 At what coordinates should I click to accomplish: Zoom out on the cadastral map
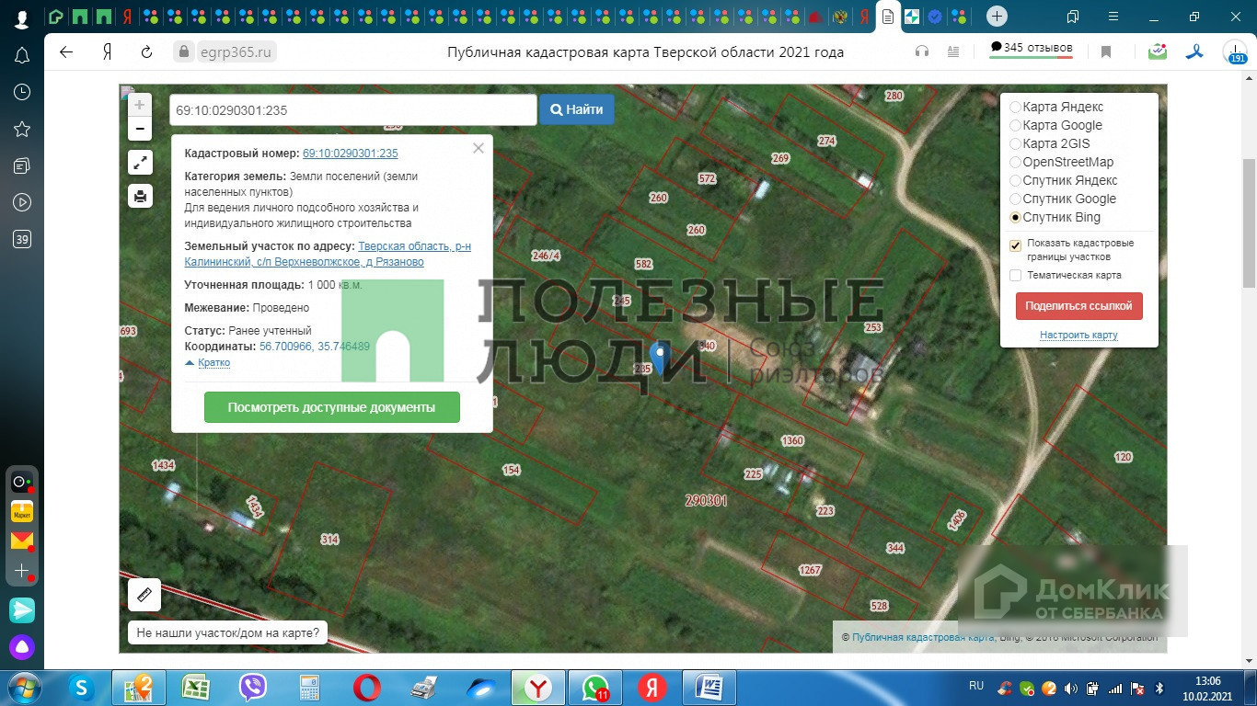140,129
